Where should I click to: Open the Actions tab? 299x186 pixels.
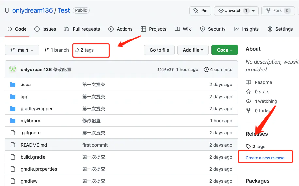point(120,29)
